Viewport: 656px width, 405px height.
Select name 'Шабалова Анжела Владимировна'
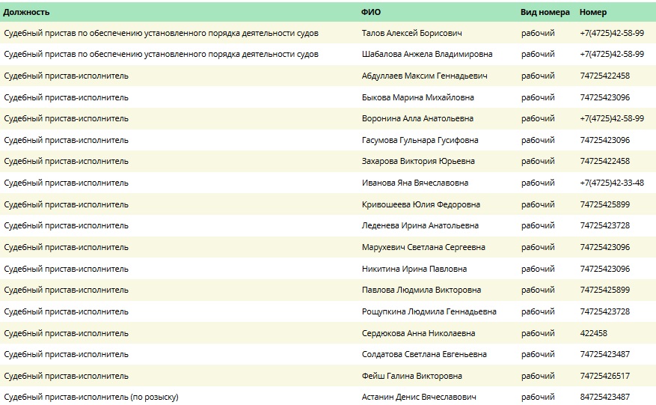coord(427,54)
